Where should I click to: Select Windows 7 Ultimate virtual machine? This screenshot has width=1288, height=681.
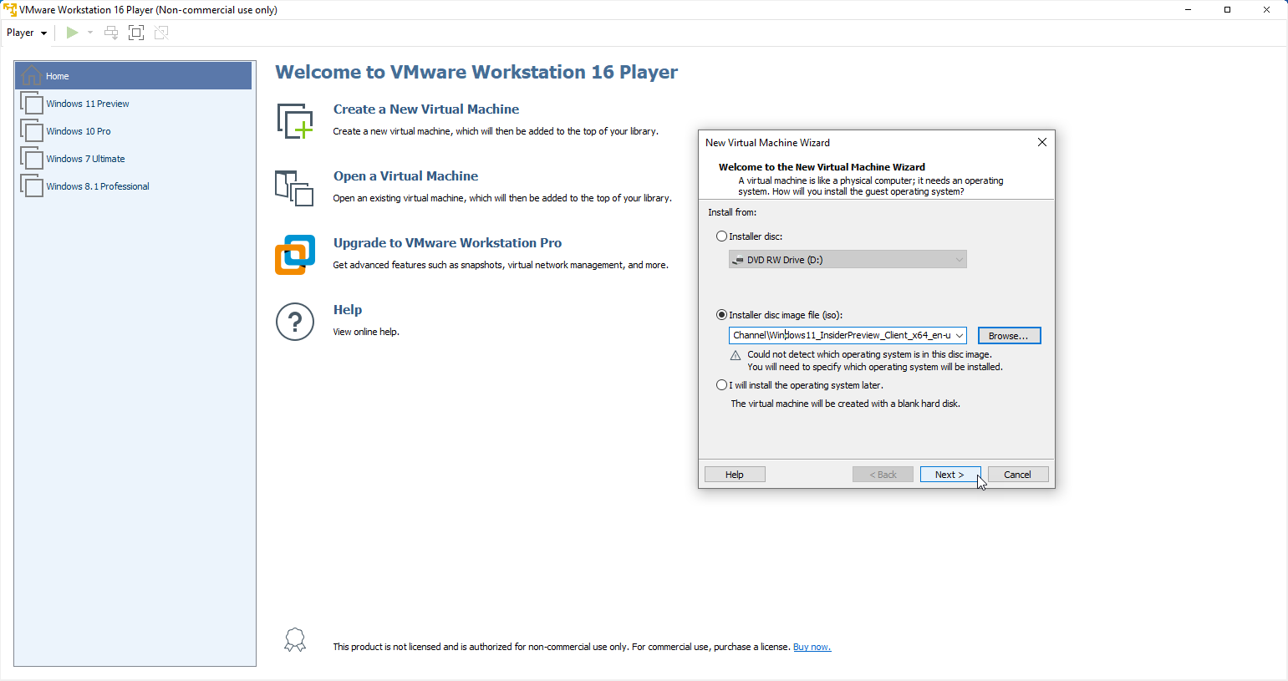(x=134, y=159)
